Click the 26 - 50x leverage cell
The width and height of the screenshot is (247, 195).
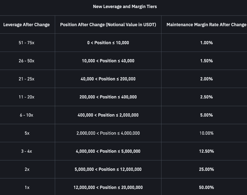[x=27, y=61]
